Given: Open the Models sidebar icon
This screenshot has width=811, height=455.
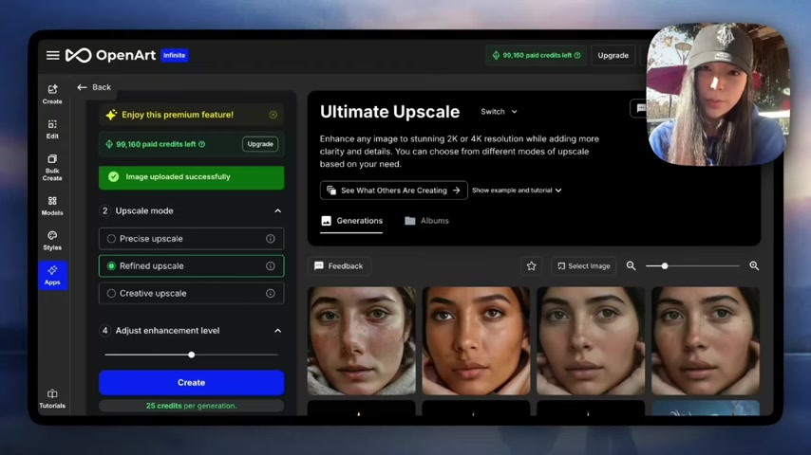Looking at the screenshot, I should coord(52,205).
